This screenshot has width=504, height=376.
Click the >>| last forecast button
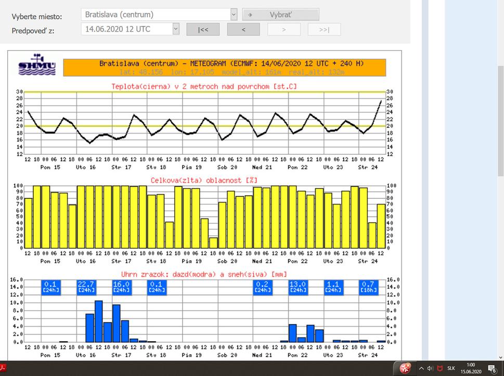coord(325,30)
